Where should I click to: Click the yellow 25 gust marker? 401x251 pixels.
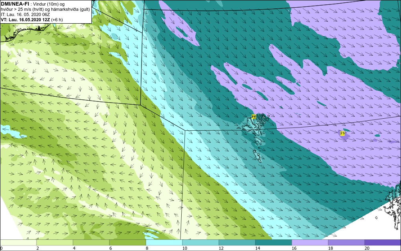click(x=342, y=133)
